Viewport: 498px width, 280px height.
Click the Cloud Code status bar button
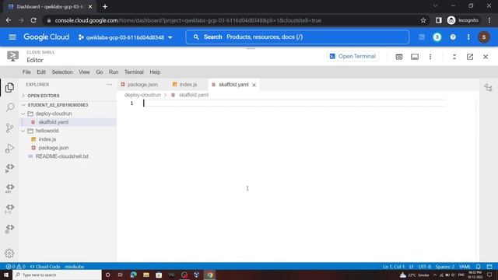45,267
